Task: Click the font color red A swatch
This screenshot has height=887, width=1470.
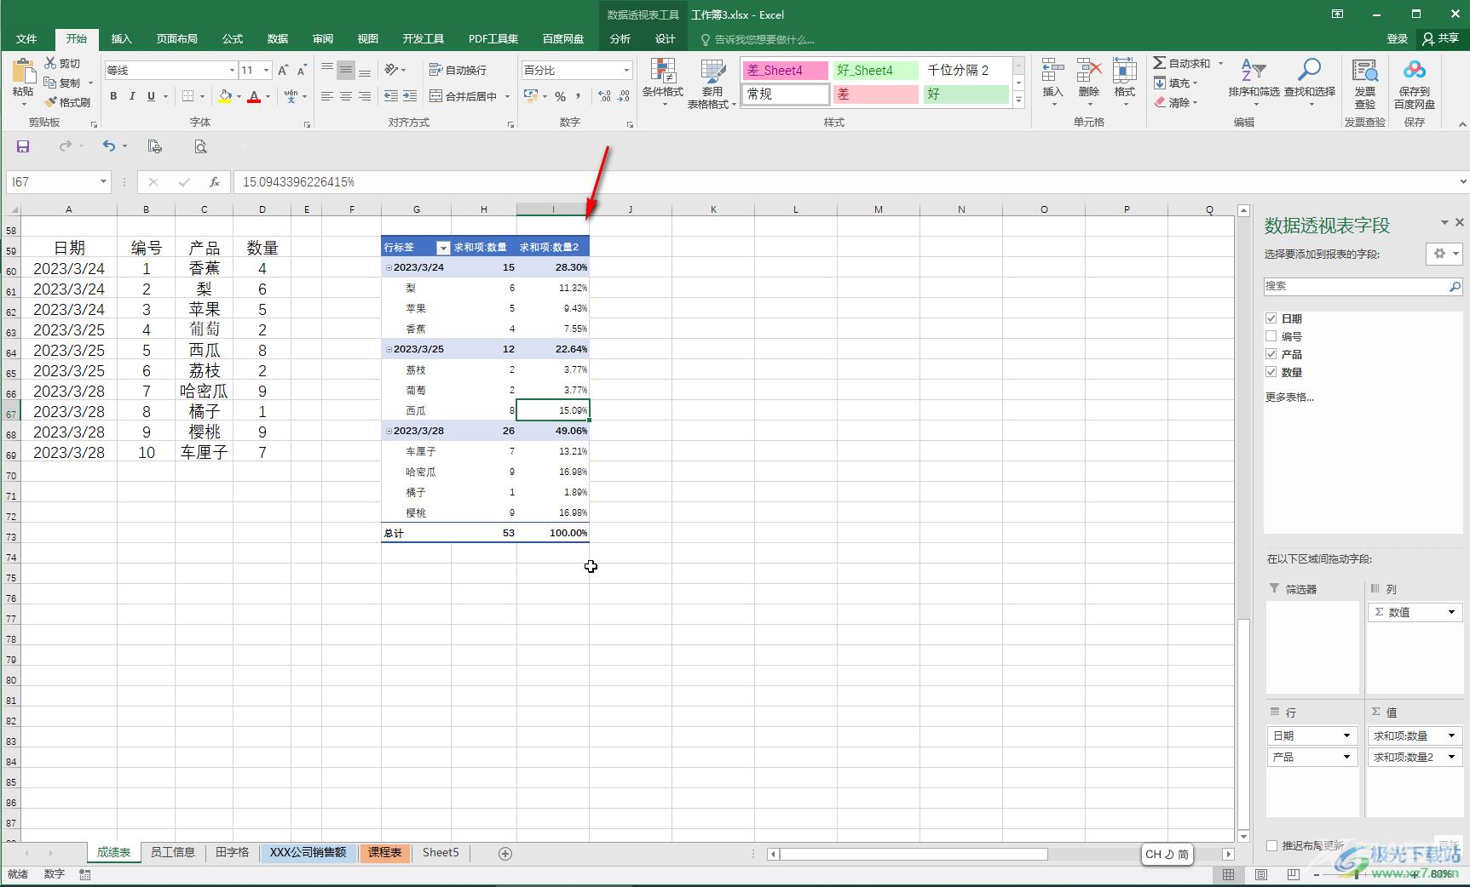Action: coord(254,96)
